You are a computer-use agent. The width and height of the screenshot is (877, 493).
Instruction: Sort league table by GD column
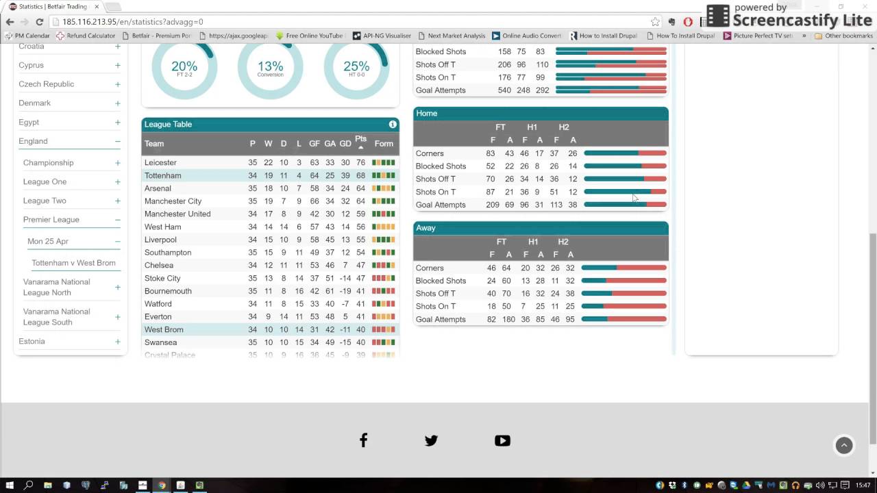coord(345,144)
